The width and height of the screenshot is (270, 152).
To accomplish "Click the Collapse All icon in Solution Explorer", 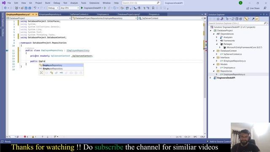I will point(237,19).
